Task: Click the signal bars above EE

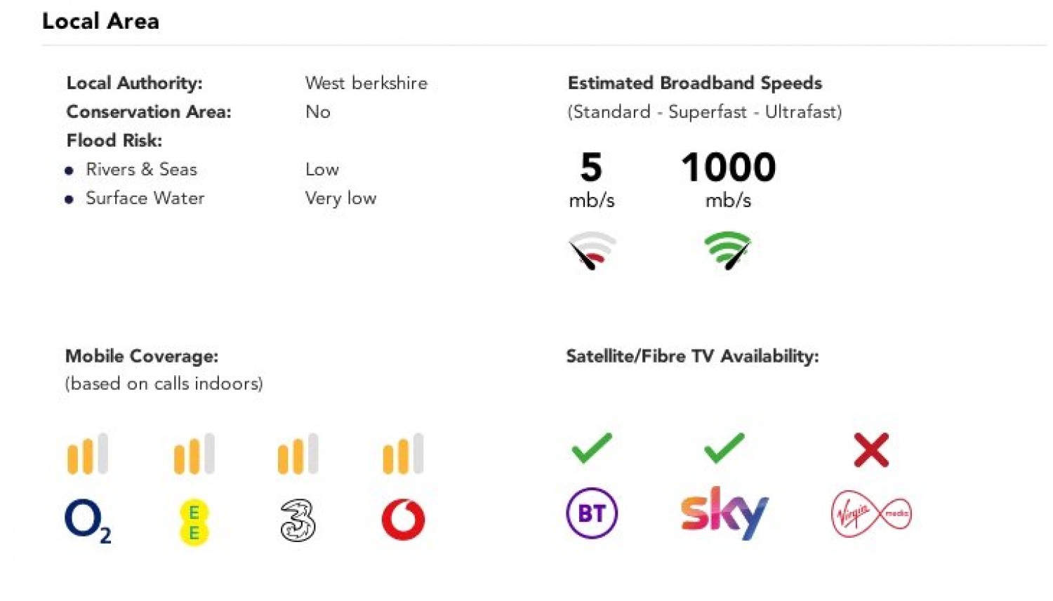Action: (x=194, y=454)
